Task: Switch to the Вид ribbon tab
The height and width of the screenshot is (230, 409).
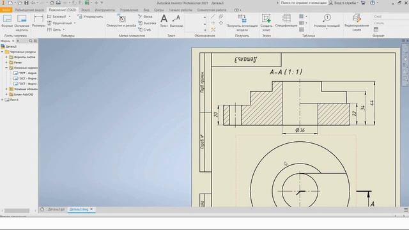Action: pyautogui.click(x=146, y=10)
